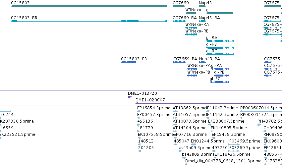Click the gl-PC protein label
The image size is (282, 166).
(x=215, y=79)
